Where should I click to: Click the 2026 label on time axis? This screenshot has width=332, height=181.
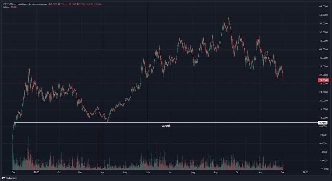click(305, 172)
